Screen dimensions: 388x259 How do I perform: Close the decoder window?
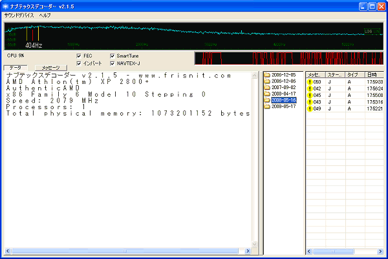click(x=381, y=6)
